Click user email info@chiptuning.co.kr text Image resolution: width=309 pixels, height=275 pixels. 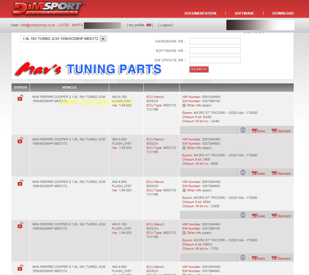[38, 25]
